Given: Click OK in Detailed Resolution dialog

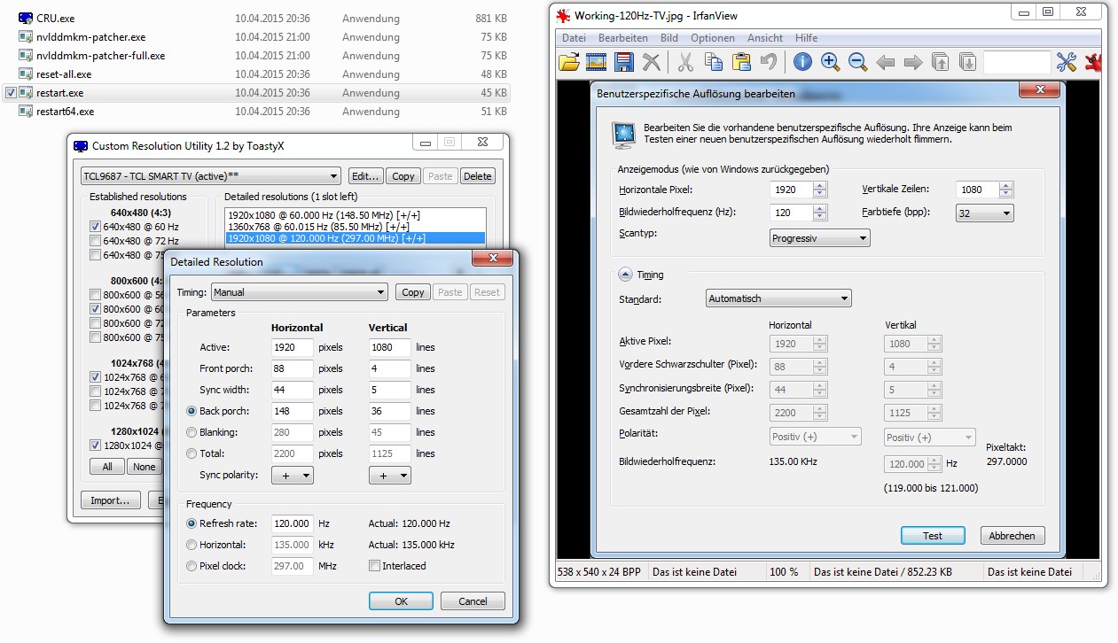Looking at the screenshot, I should 401,601.
